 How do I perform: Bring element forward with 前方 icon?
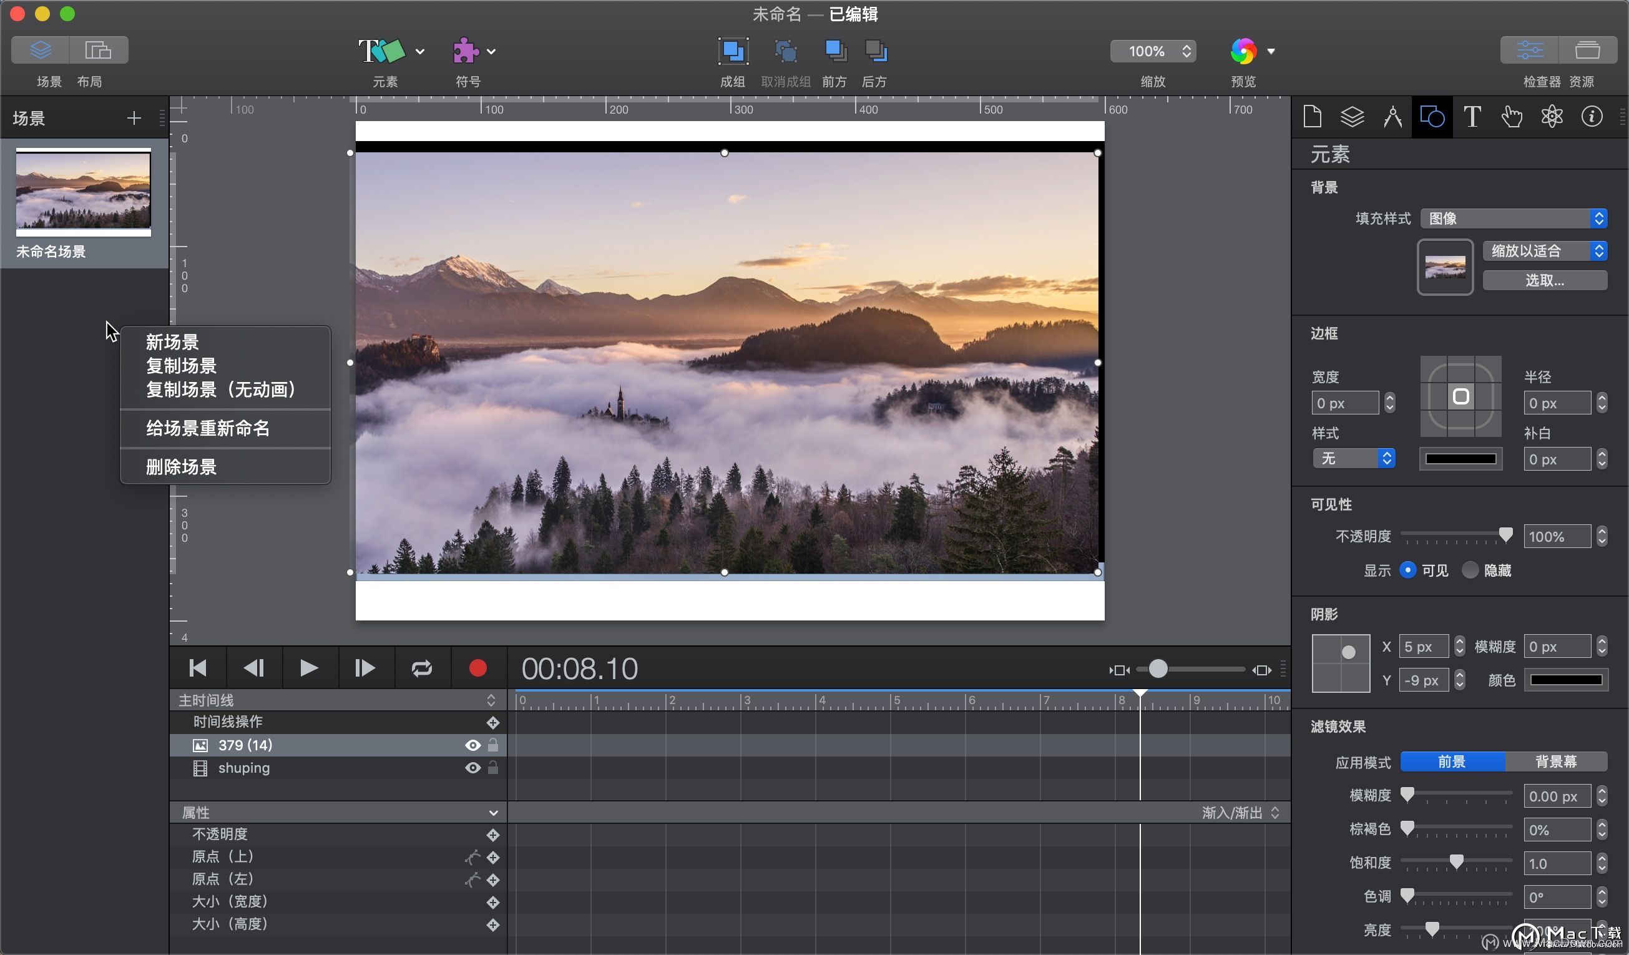834,51
